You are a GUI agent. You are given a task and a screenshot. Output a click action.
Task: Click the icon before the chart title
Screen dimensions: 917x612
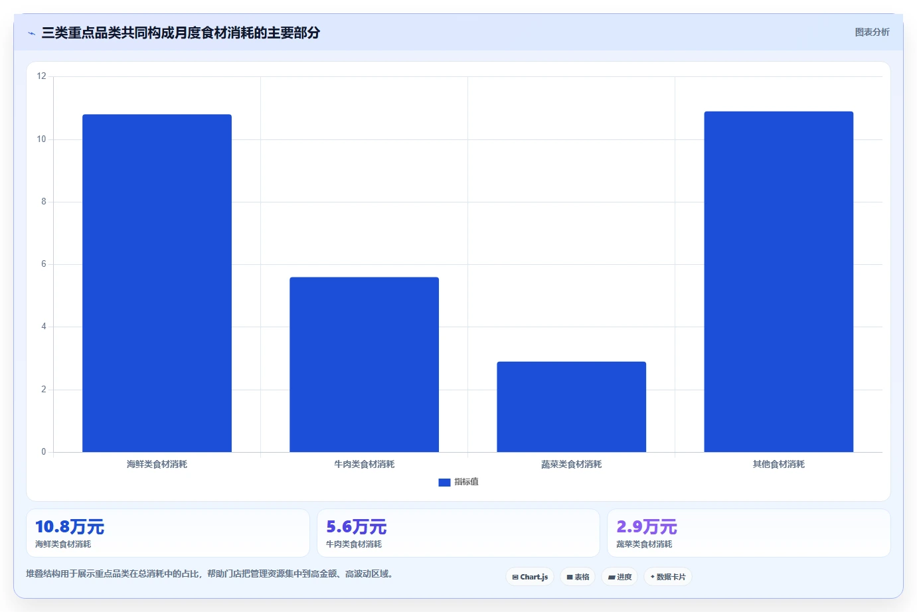tap(31, 33)
